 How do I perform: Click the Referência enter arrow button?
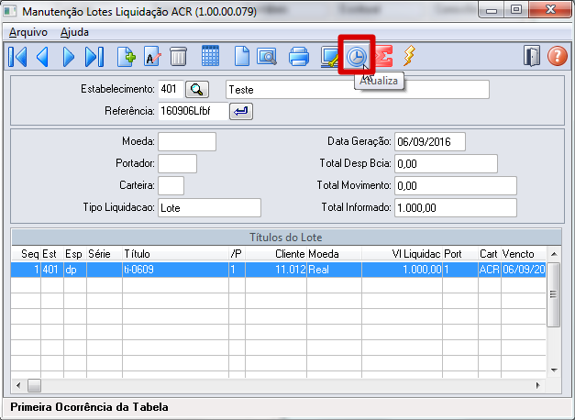[241, 111]
